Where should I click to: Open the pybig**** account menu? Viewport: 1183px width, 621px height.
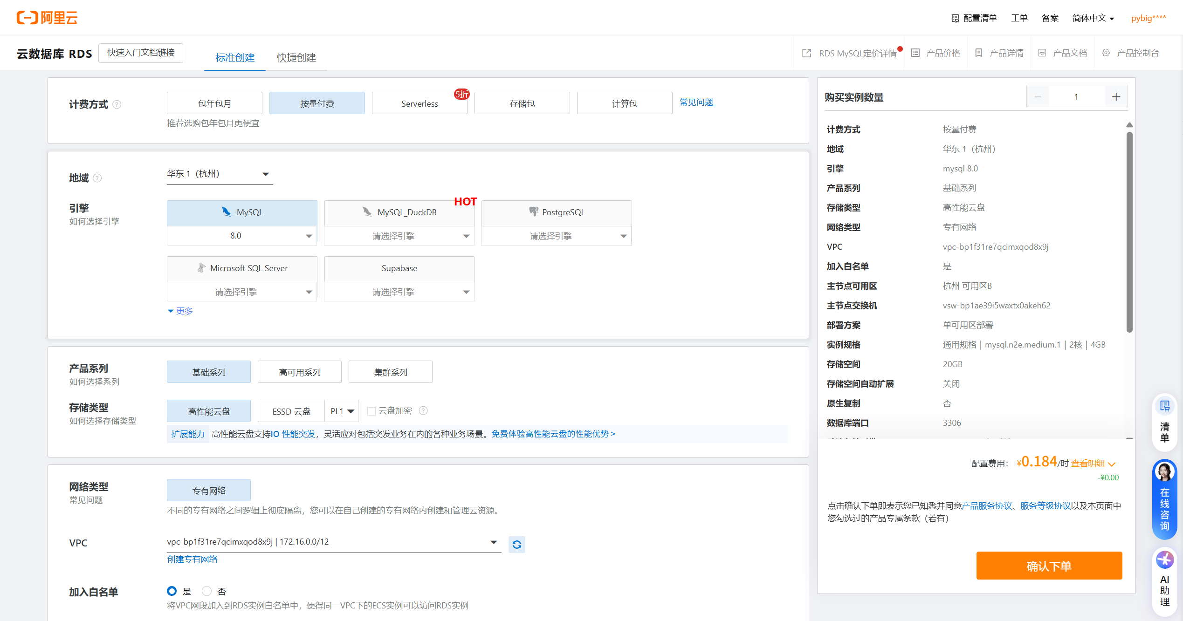tap(1149, 18)
